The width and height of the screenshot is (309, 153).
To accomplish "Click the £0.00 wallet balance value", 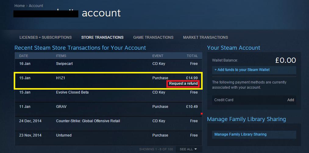I will (286, 60).
